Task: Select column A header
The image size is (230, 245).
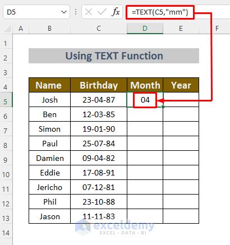Action: pos(21,29)
